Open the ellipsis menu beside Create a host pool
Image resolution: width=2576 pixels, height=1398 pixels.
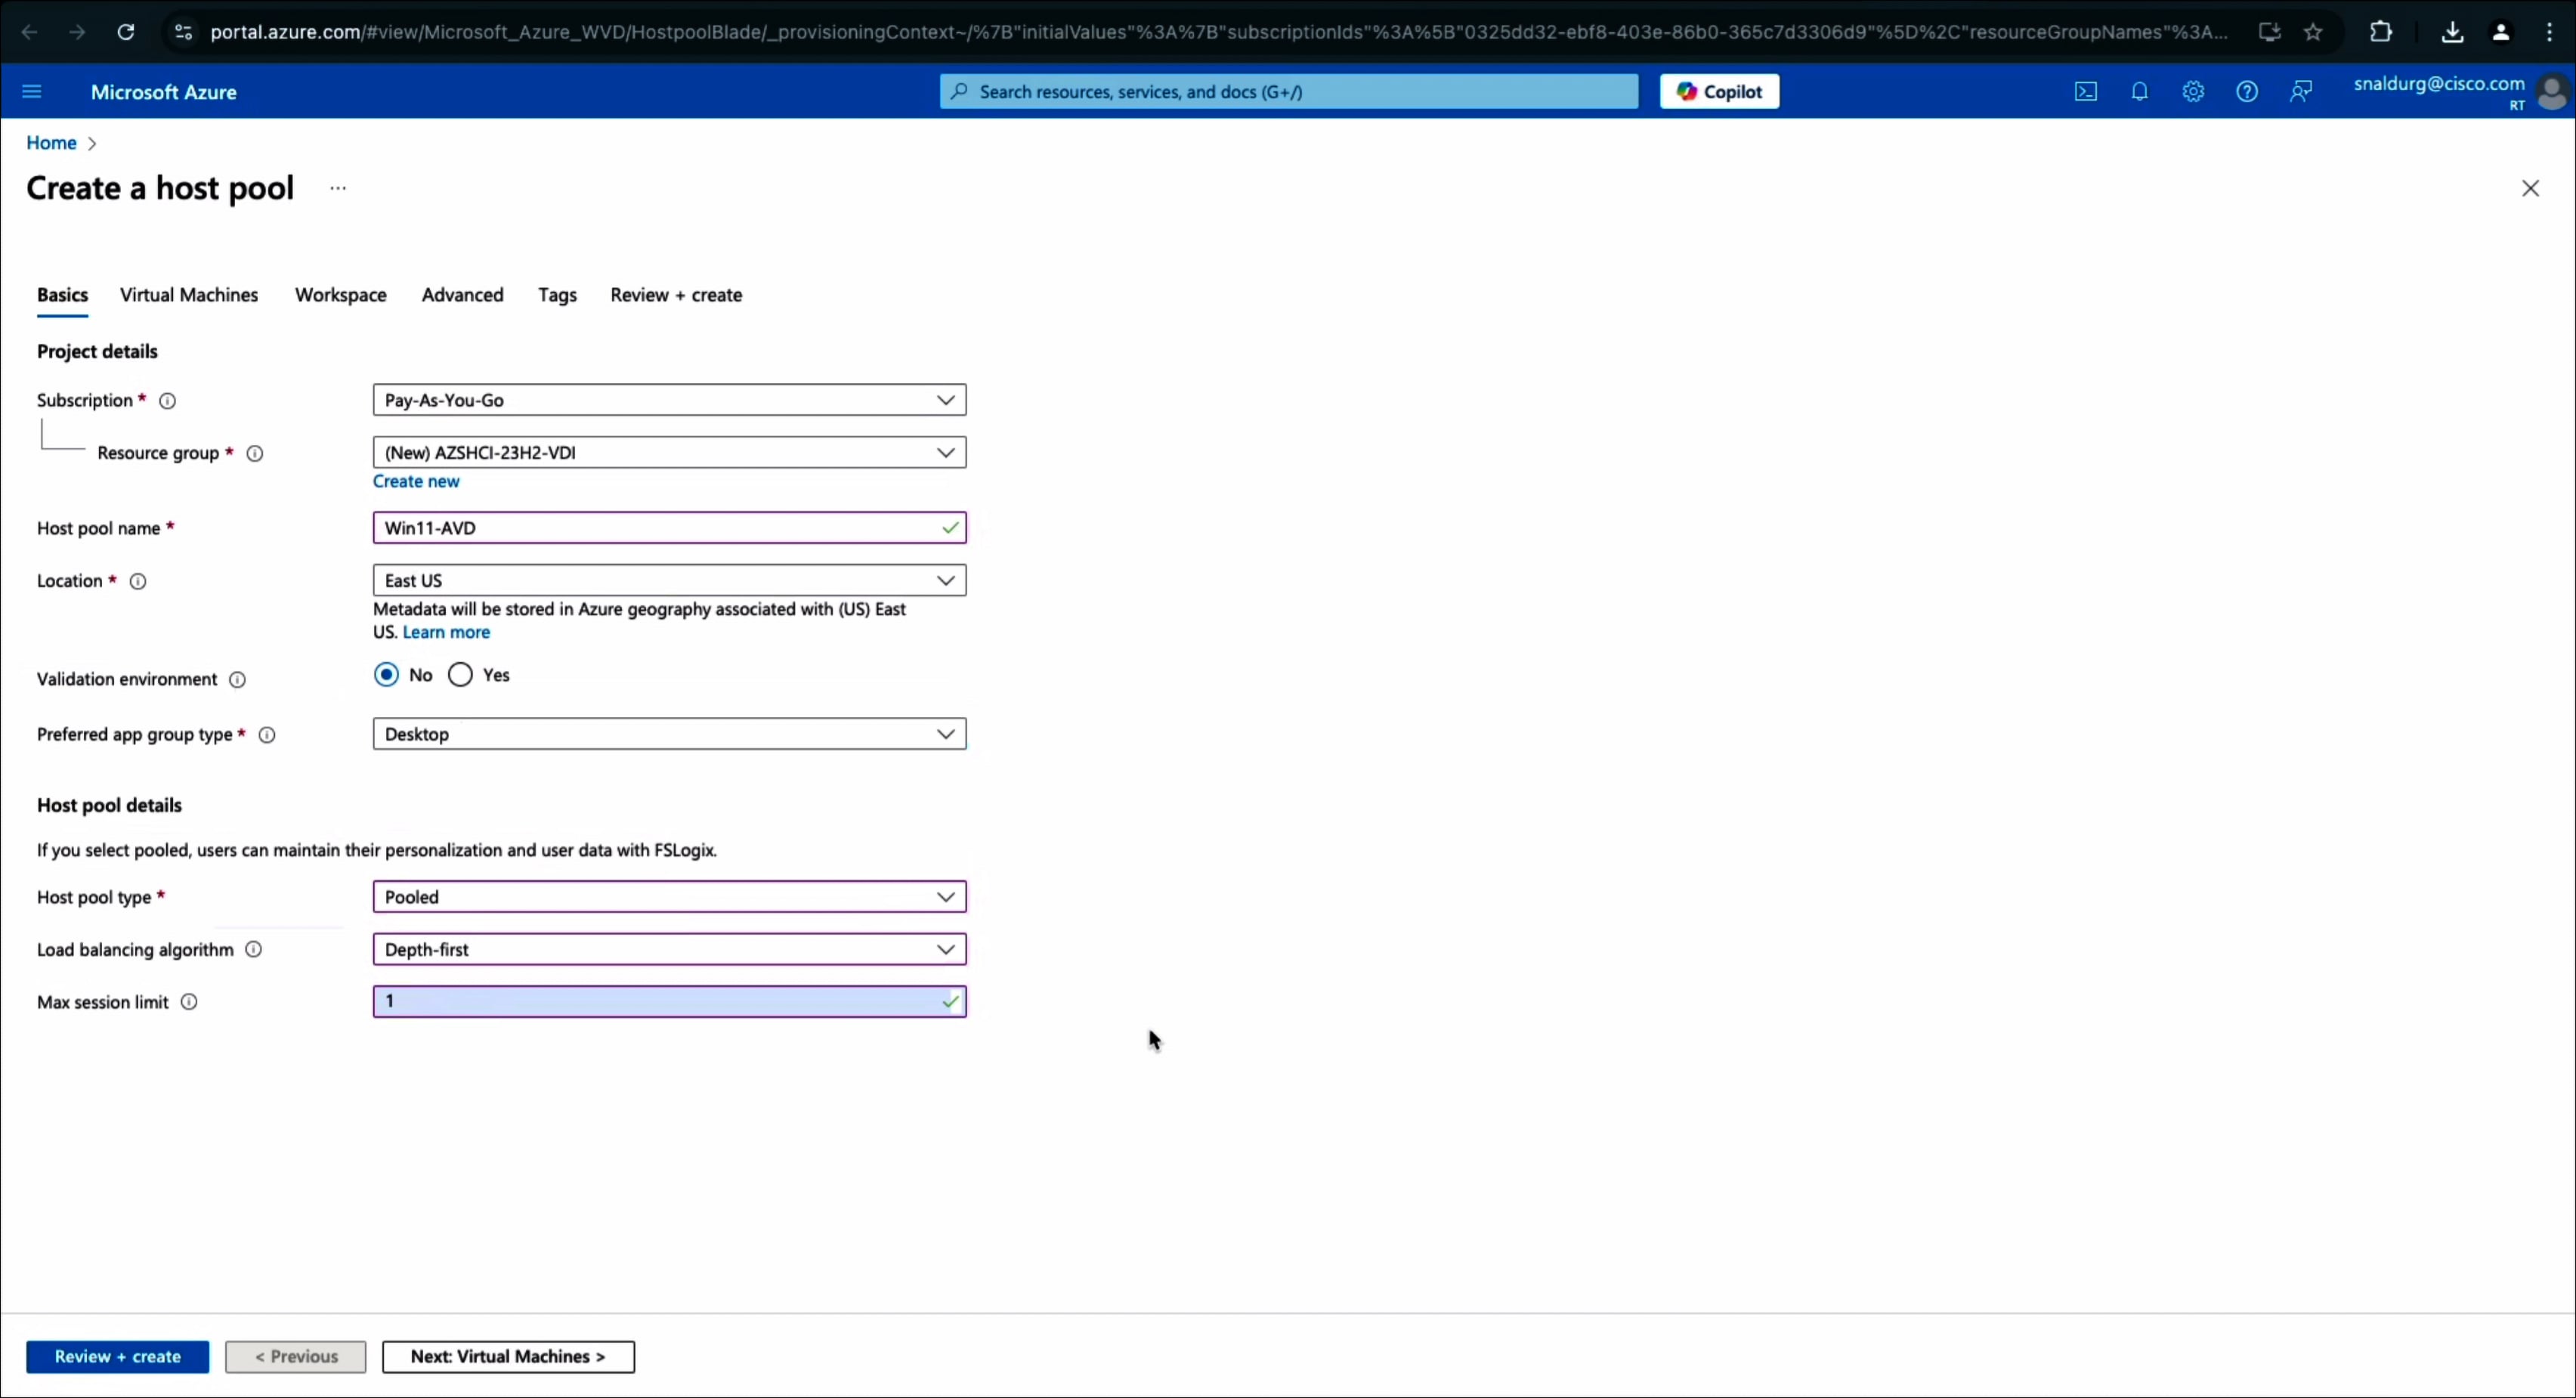pyautogui.click(x=338, y=188)
